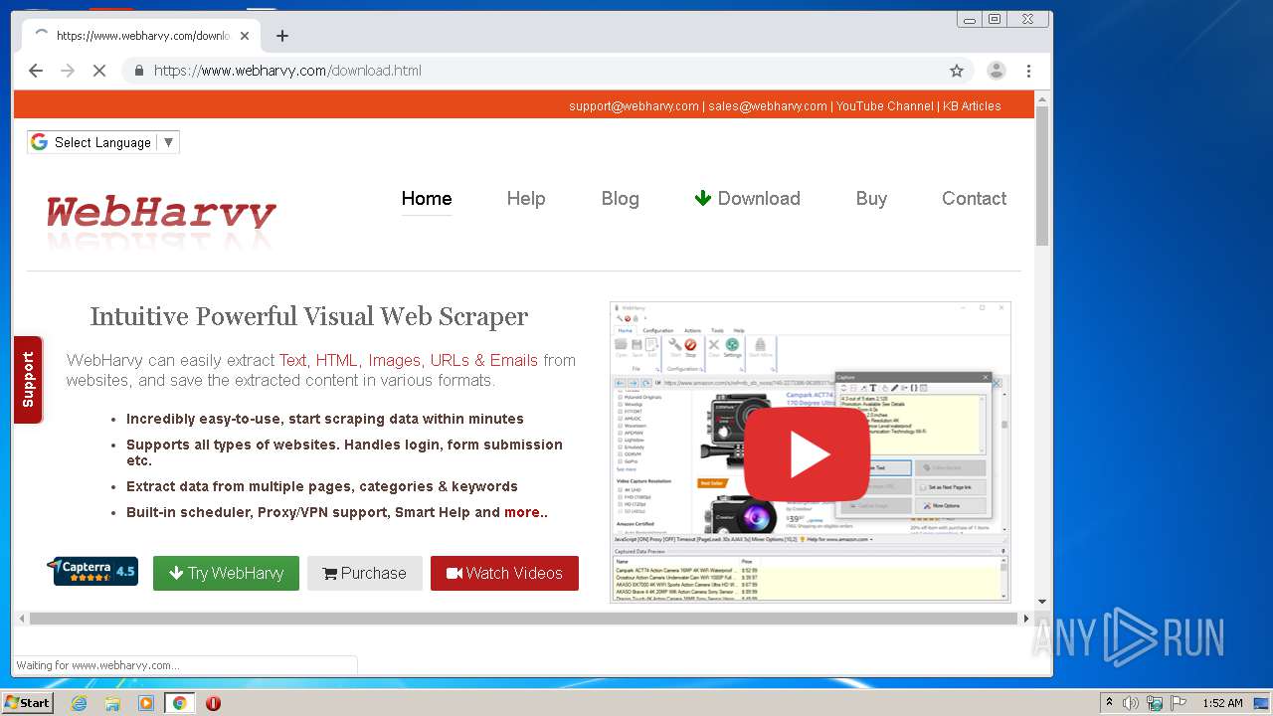The image size is (1273, 716).
Task: Play the WebHarvy demo video
Action: (x=807, y=454)
